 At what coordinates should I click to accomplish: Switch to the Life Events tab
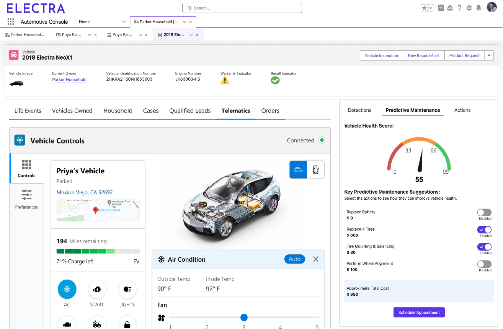pyautogui.click(x=28, y=111)
